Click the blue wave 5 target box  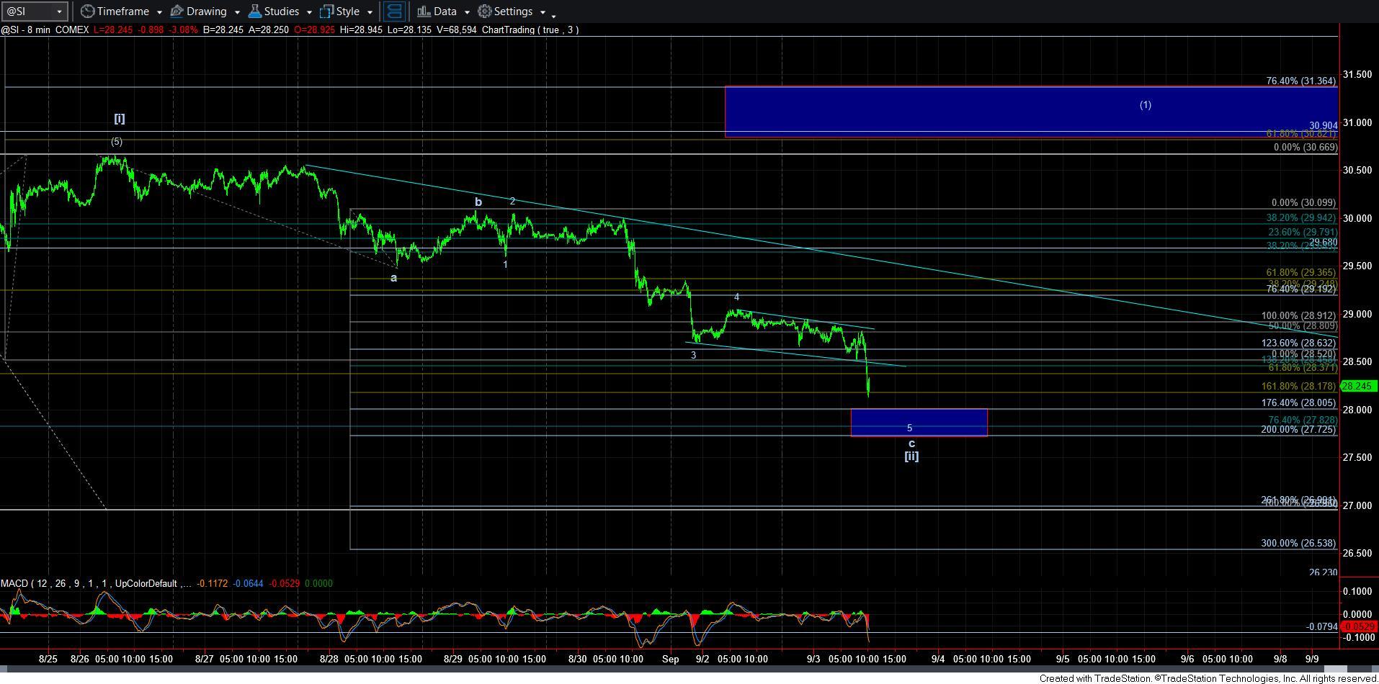pyautogui.click(x=919, y=422)
